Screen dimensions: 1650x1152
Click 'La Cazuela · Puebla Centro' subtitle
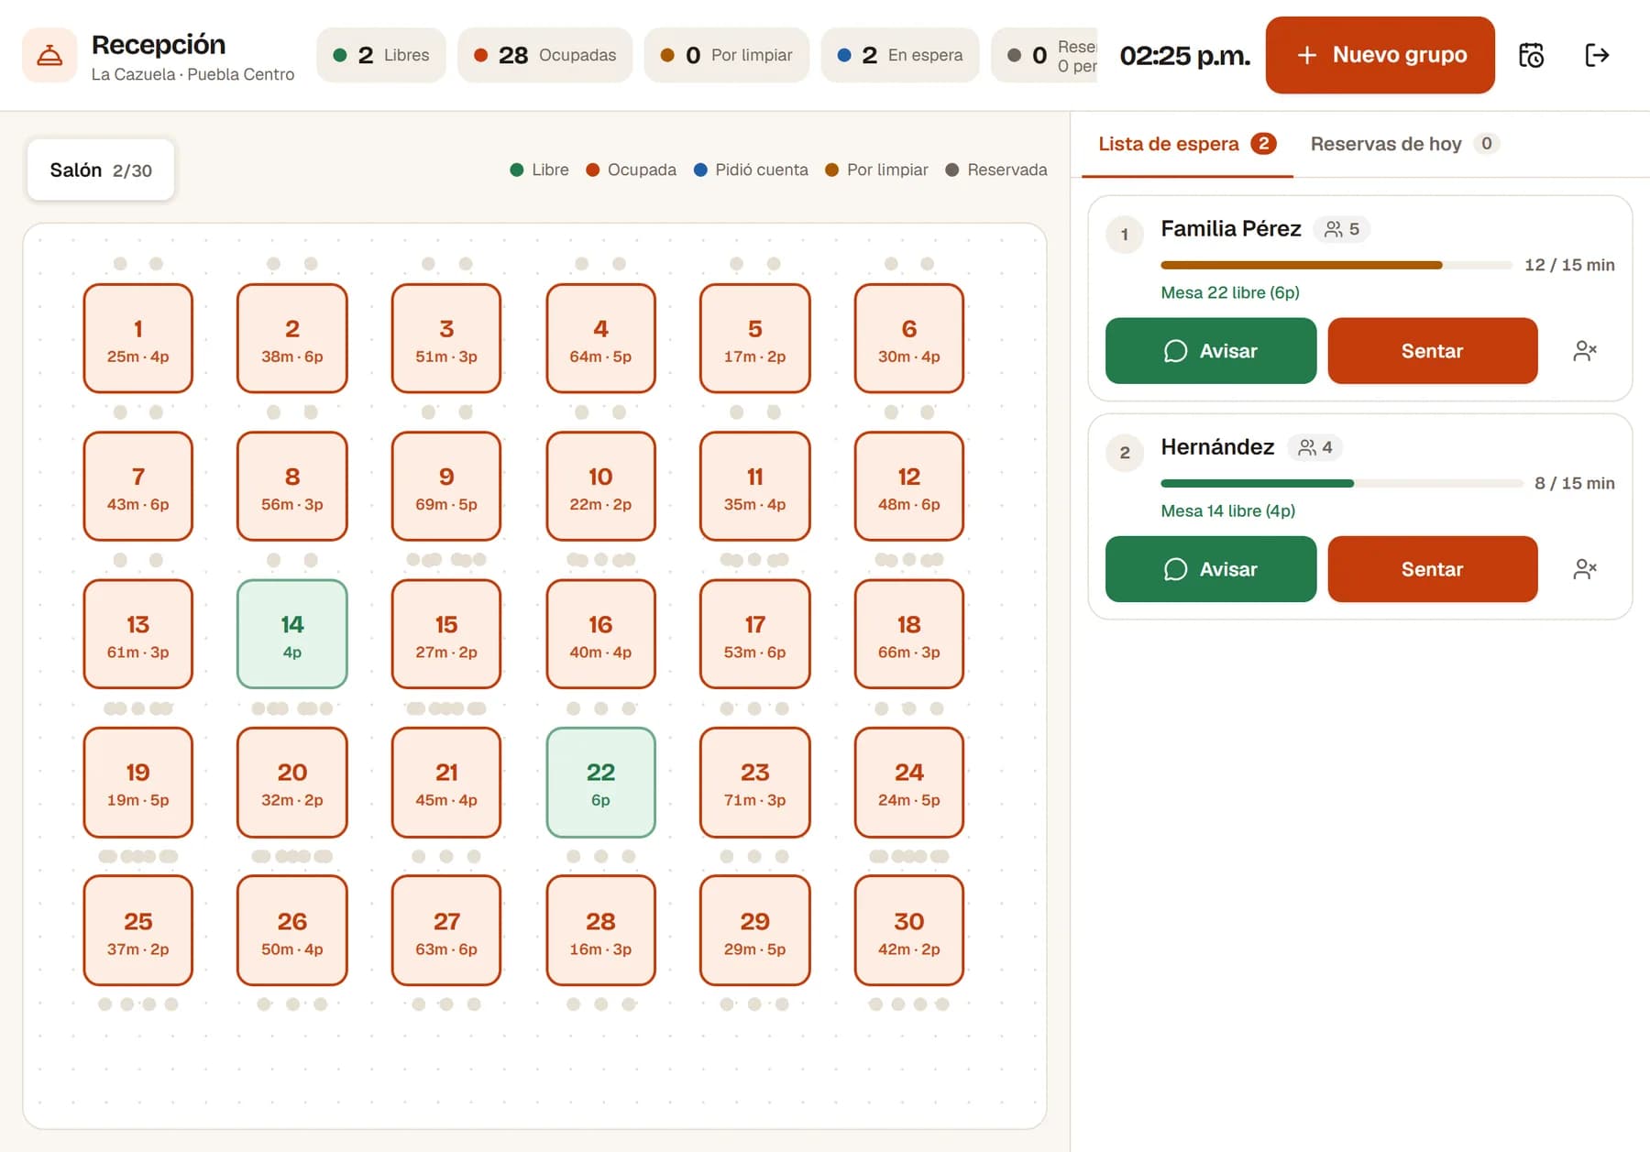coord(192,74)
